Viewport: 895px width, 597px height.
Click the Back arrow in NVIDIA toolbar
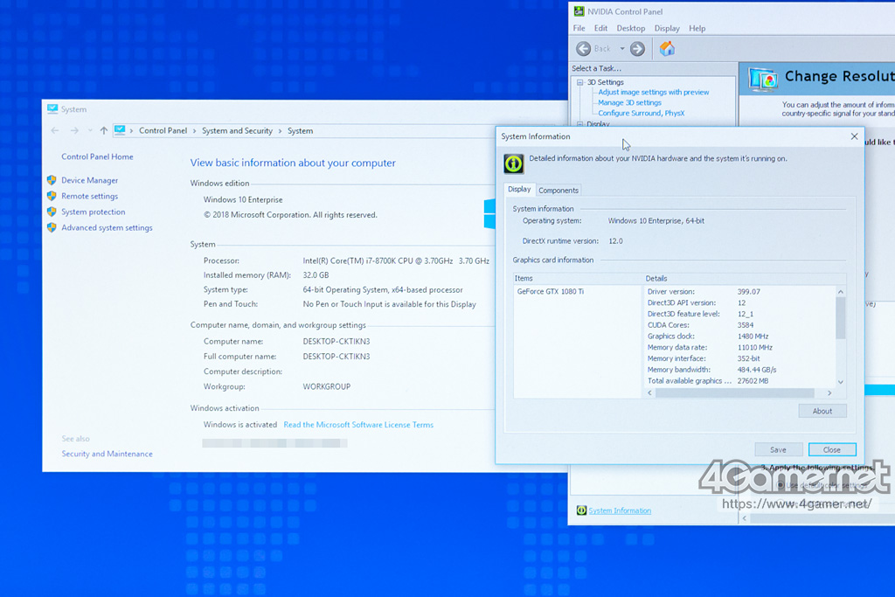584,49
